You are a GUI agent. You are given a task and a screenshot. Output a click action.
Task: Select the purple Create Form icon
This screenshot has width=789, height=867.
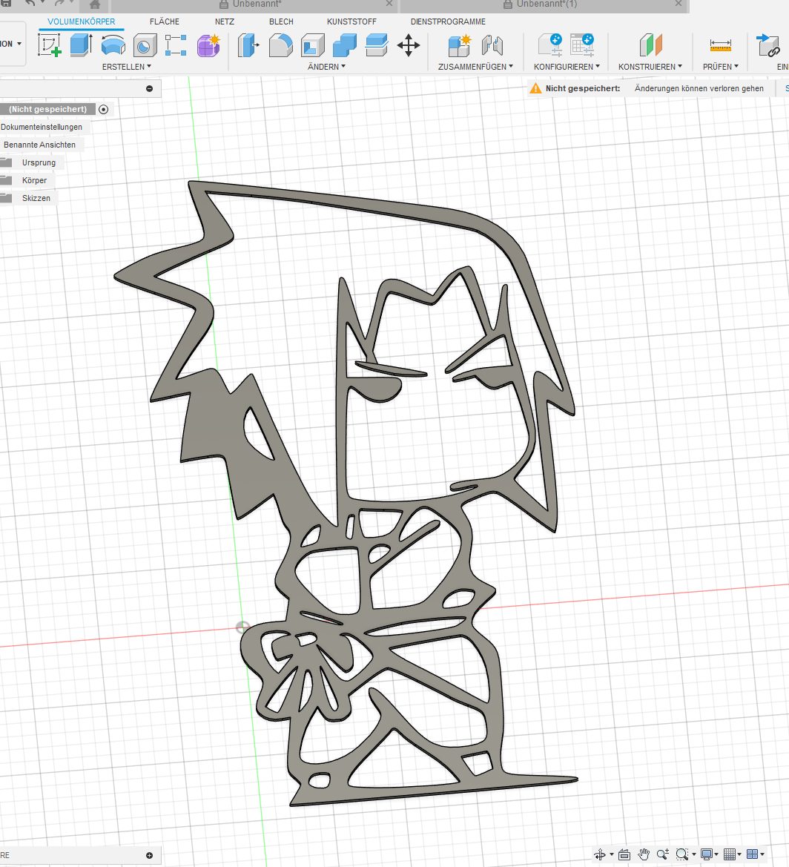click(x=208, y=45)
